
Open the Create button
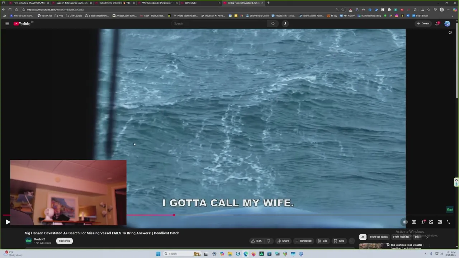click(x=423, y=24)
